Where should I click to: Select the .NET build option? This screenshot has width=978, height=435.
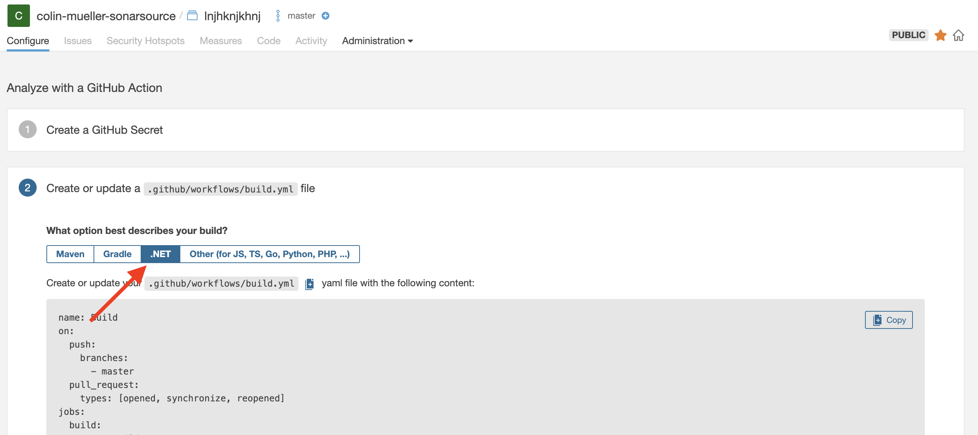pos(160,254)
